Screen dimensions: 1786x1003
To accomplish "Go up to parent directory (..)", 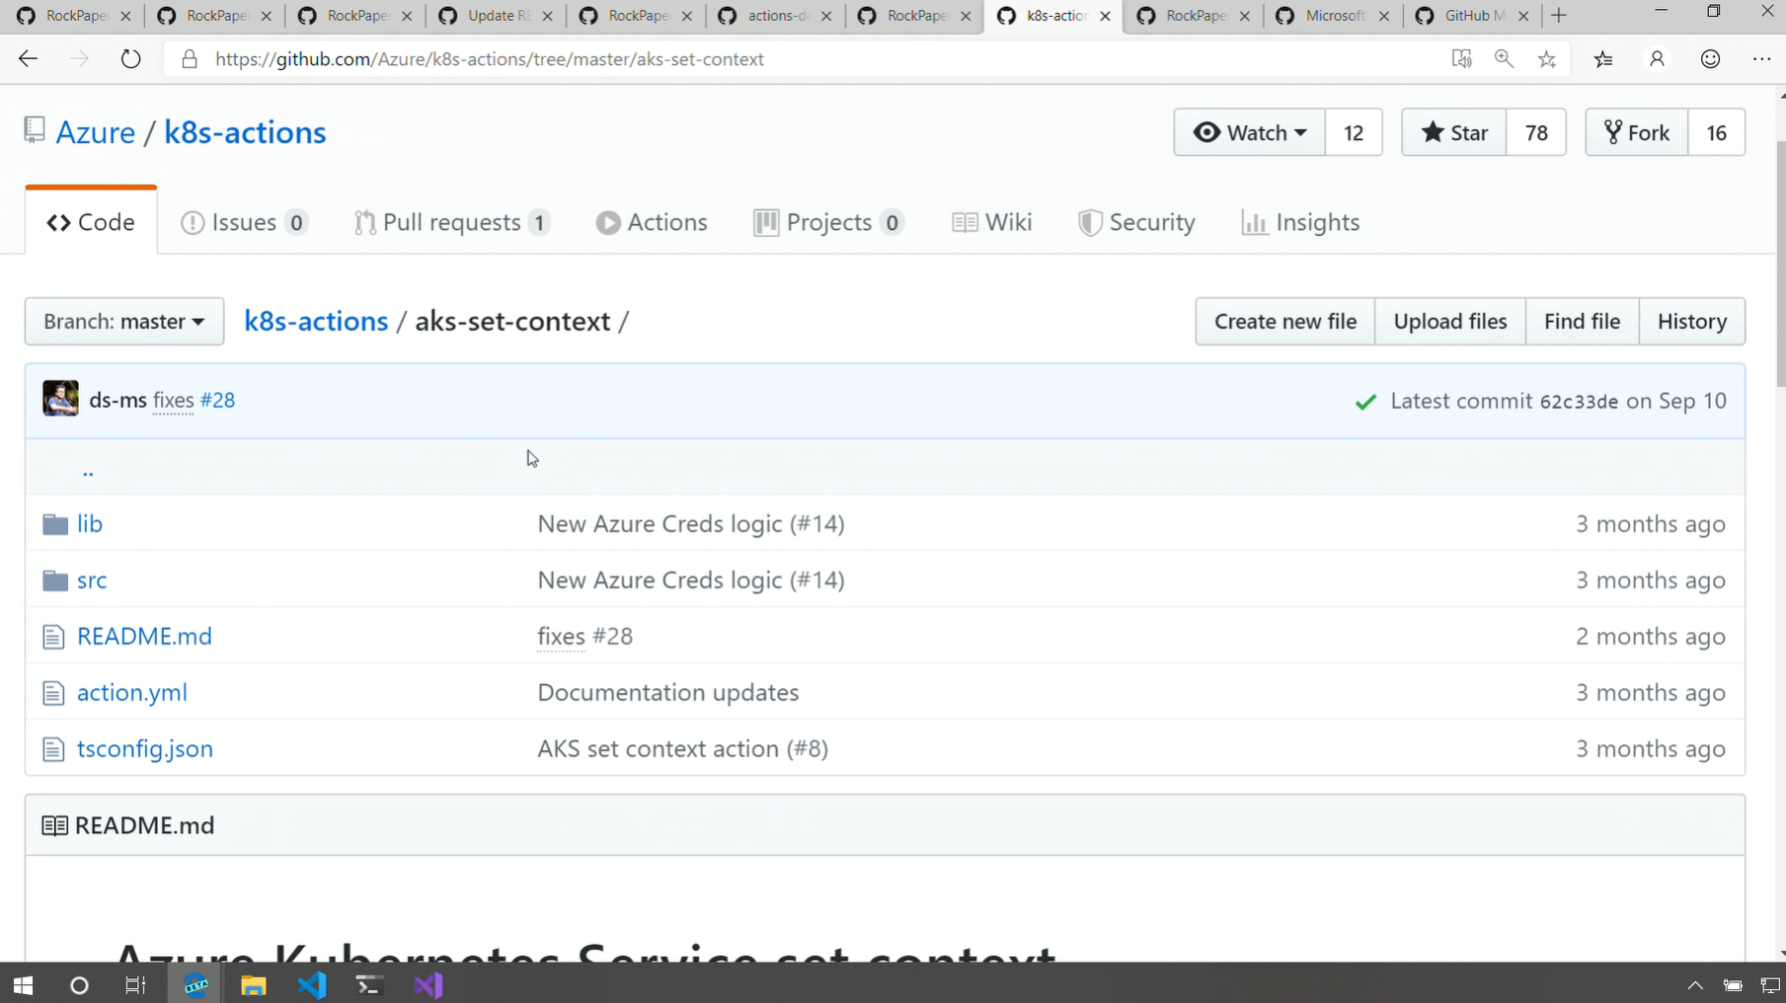I will point(88,471).
